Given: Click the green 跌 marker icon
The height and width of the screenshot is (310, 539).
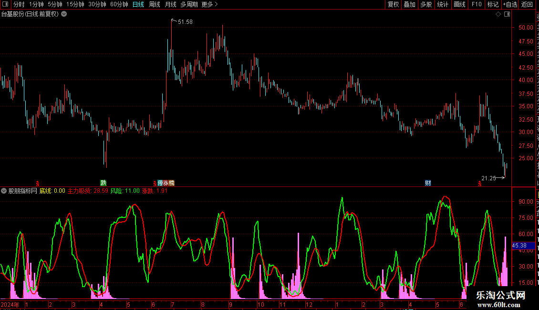Looking at the screenshot, I should [x=103, y=183].
